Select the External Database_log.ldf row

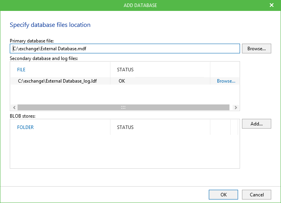click(x=57, y=81)
